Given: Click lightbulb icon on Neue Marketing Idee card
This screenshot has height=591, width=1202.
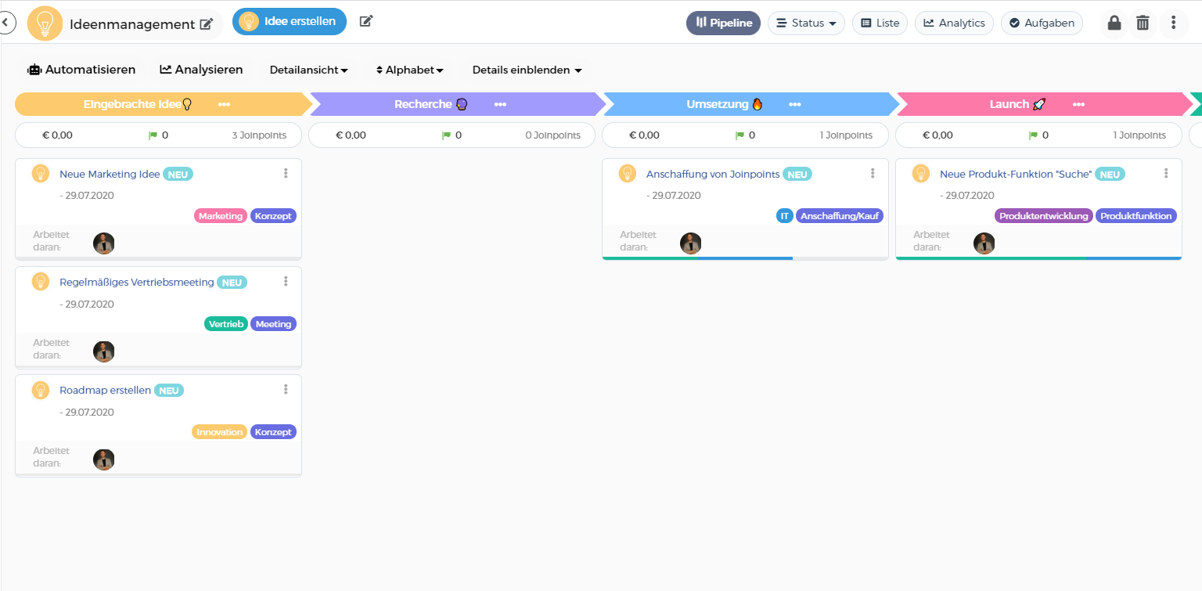Looking at the screenshot, I should [x=41, y=174].
